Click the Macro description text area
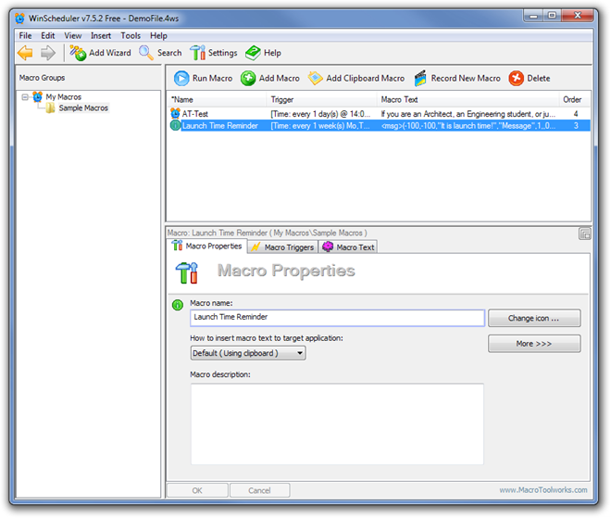This screenshot has height=518, width=611. point(337,424)
